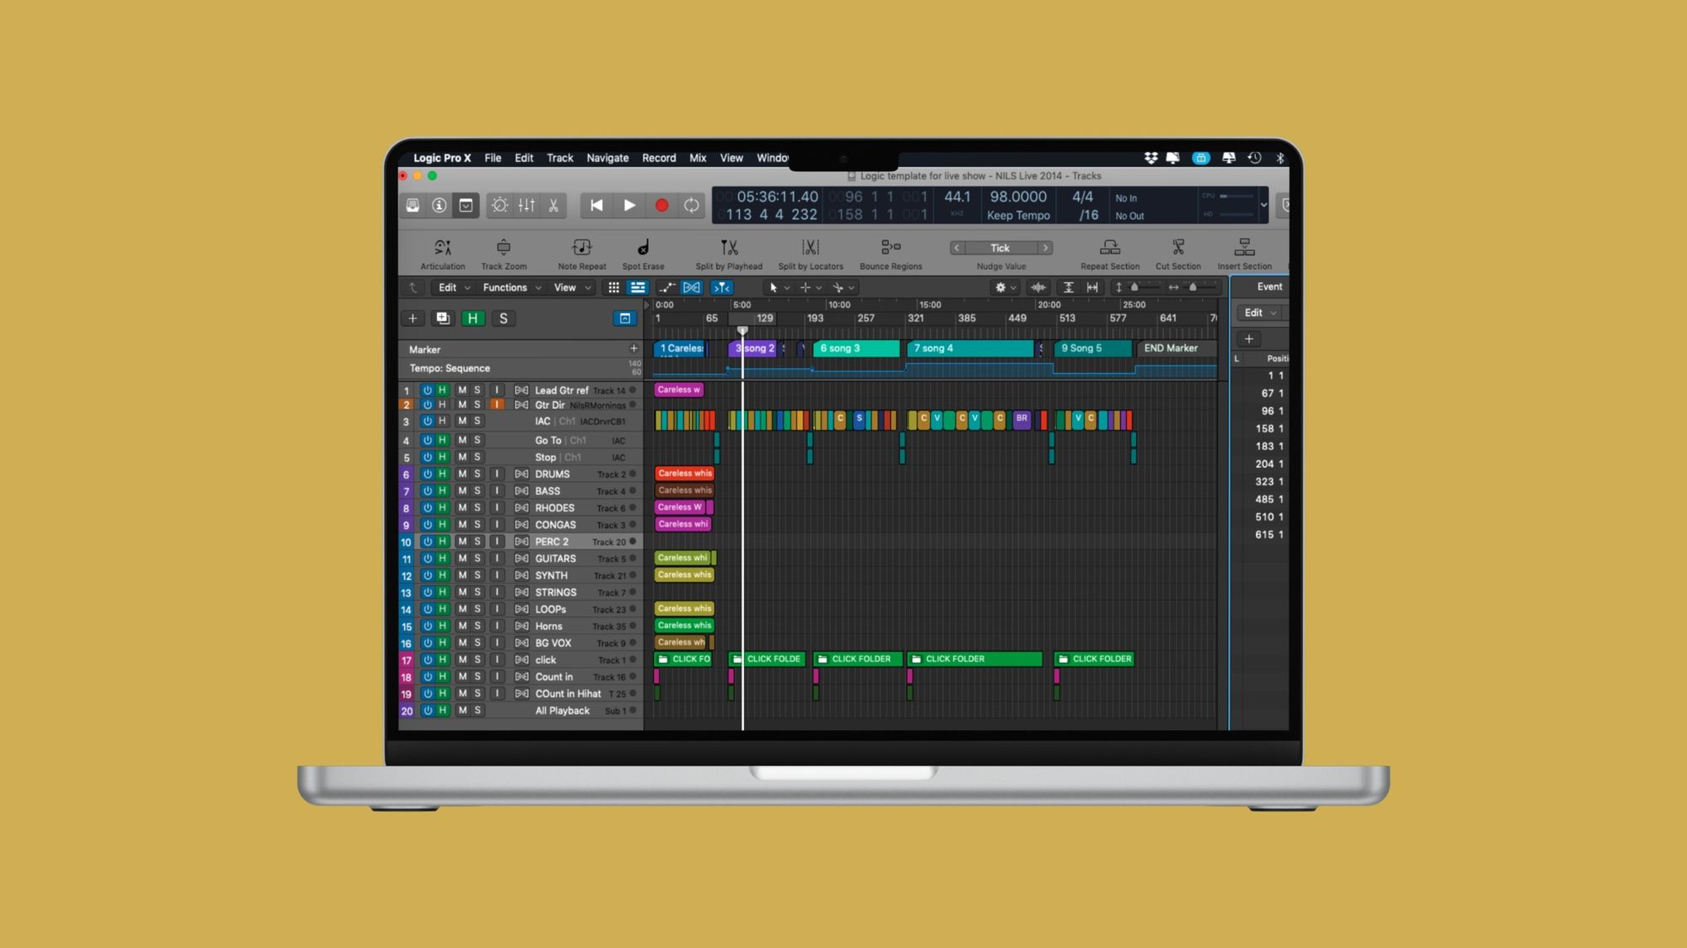Open File menu
Image resolution: width=1687 pixels, height=948 pixels.
click(493, 158)
